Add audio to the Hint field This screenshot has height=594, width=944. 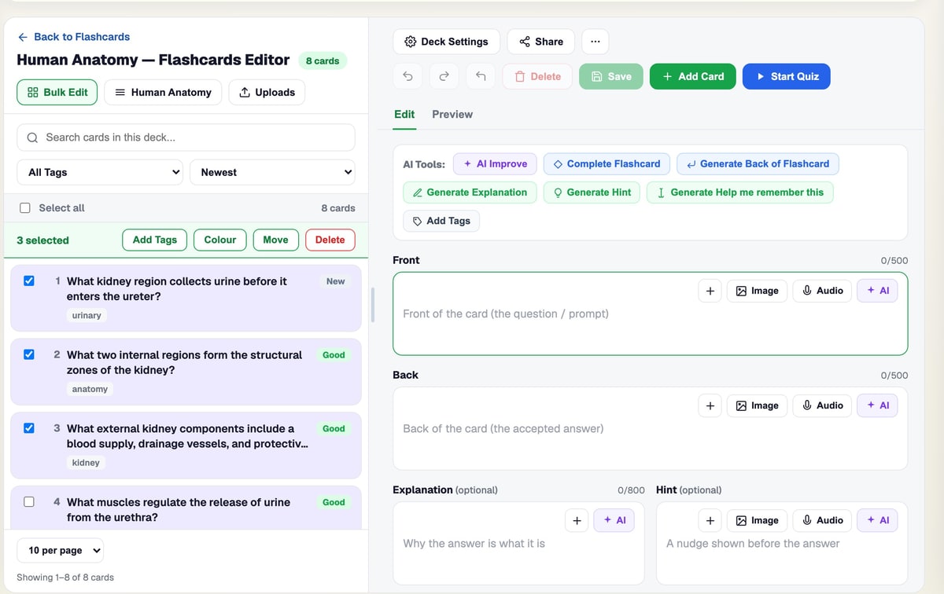822,520
